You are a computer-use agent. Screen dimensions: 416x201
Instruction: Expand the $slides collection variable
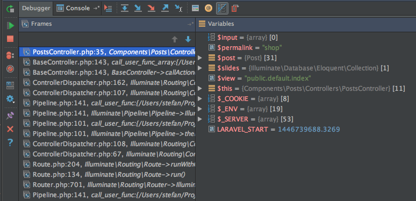200,68
